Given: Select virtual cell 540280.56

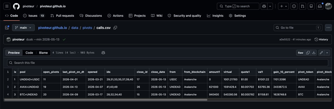Looking at the screenshot, I should (x=230, y=94).
